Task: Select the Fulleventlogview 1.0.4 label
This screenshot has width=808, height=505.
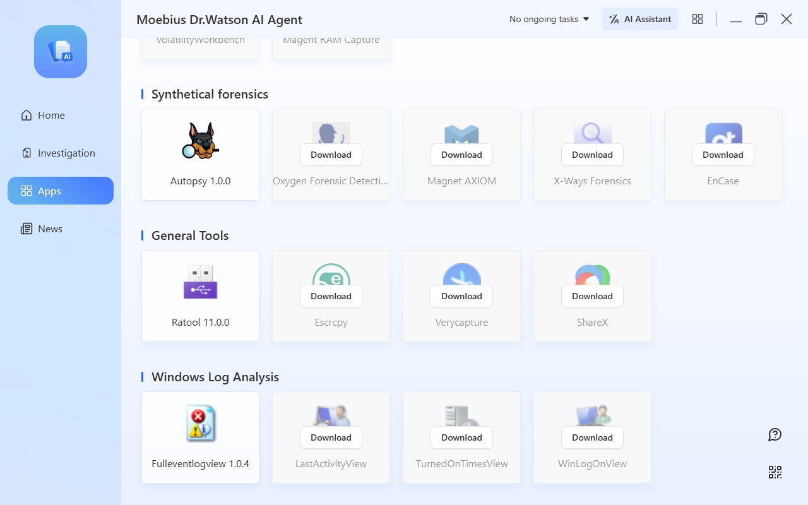Action: [201, 463]
